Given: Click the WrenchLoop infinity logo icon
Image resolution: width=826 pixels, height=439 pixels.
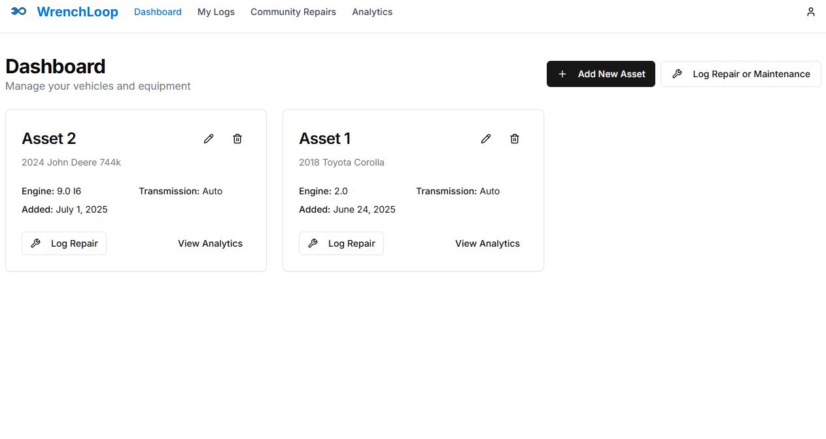Looking at the screenshot, I should [19, 11].
